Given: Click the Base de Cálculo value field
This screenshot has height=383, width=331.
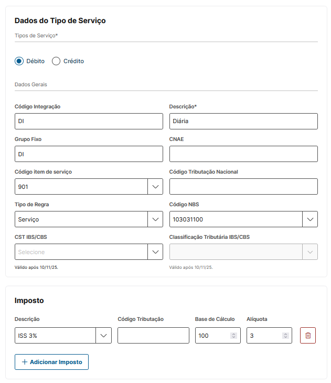Looking at the screenshot, I should pos(212,336).
